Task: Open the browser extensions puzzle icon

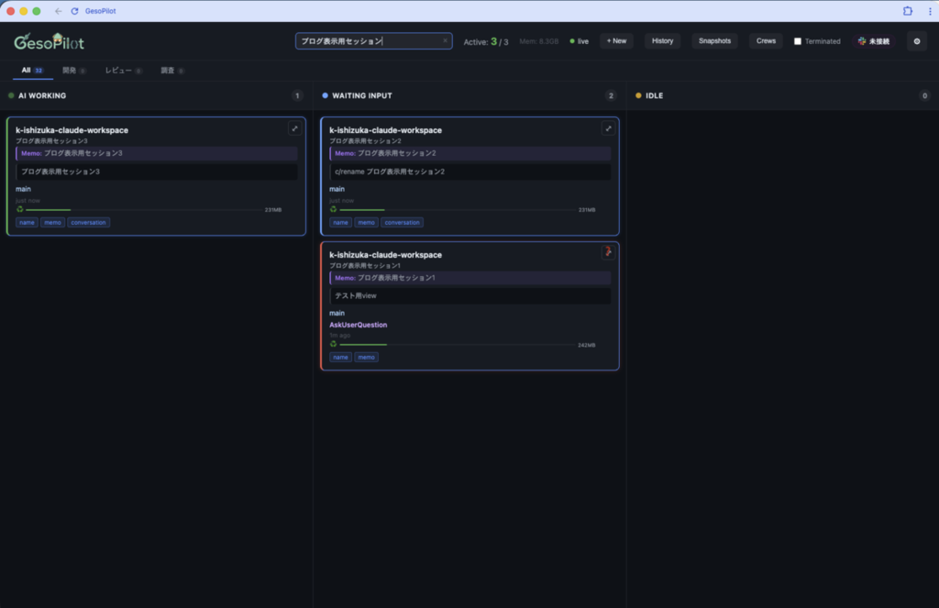Action: point(908,11)
